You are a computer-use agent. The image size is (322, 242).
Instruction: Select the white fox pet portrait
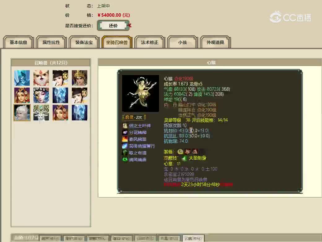pos(41,78)
